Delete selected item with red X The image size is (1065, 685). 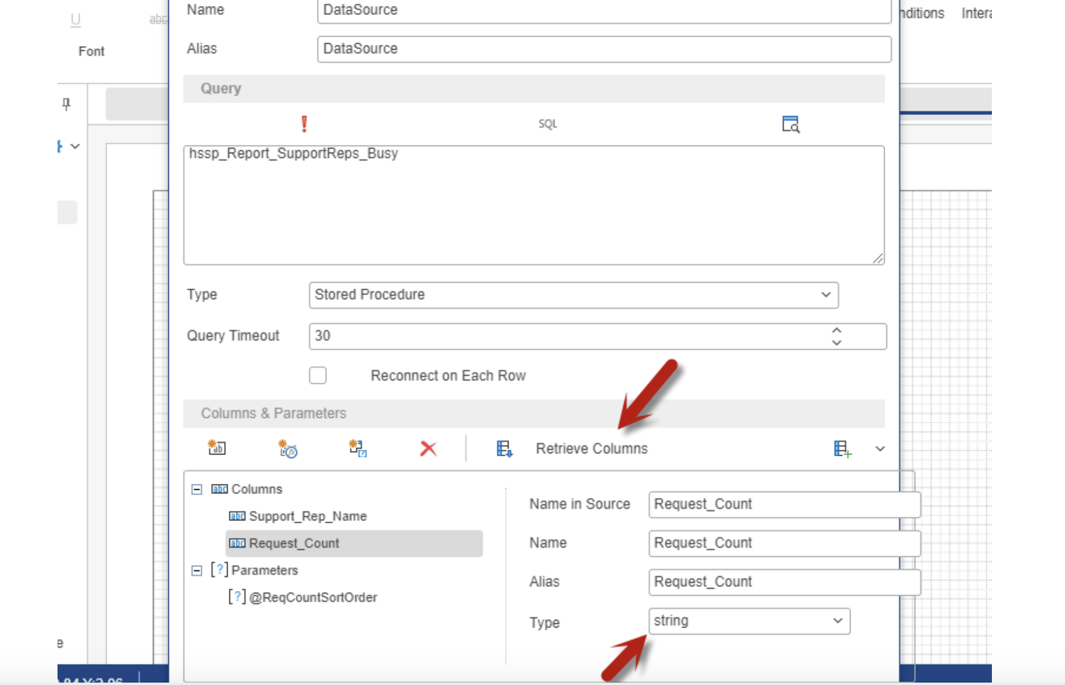(428, 448)
